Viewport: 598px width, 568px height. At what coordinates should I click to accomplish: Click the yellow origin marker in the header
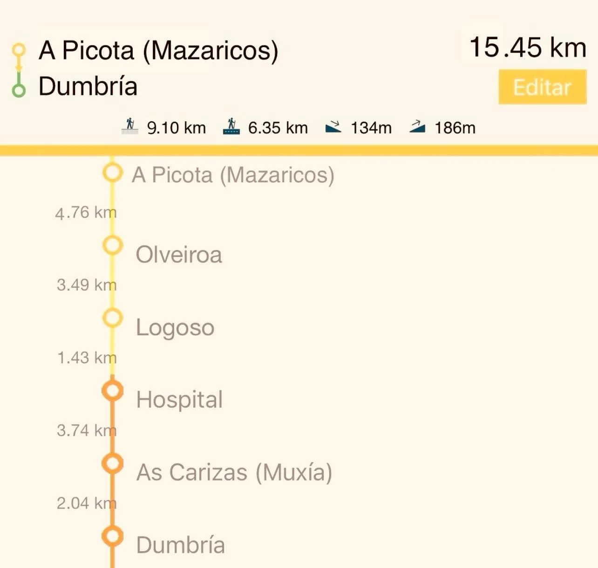(x=19, y=49)
